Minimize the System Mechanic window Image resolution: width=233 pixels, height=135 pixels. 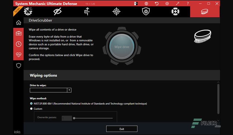(200, 4)
